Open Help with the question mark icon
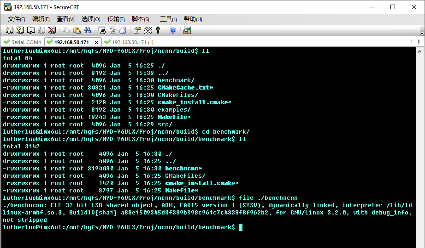 tap(173, 30)
